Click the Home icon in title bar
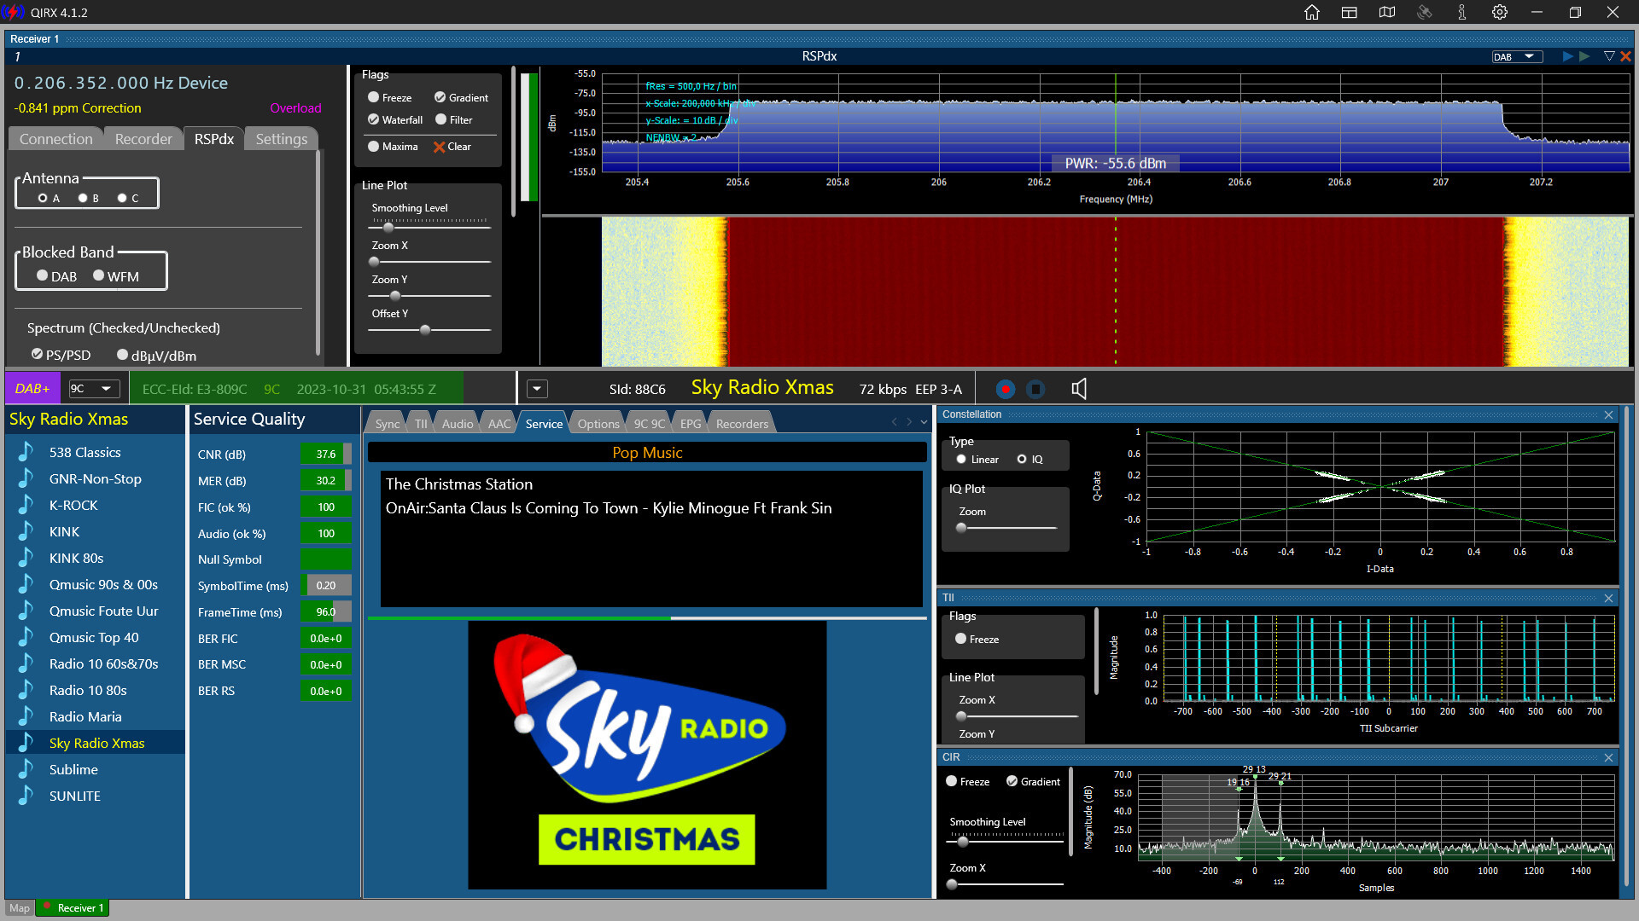Image resolution: width=1639 pixels, height=921 pixels. click(x=1312, y=12)
